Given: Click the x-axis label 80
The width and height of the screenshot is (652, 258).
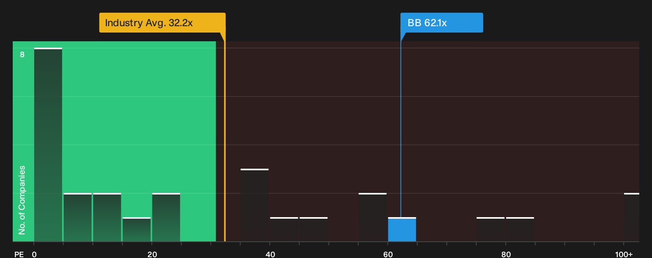Looking at the screenshot, I should coord(506,254).
